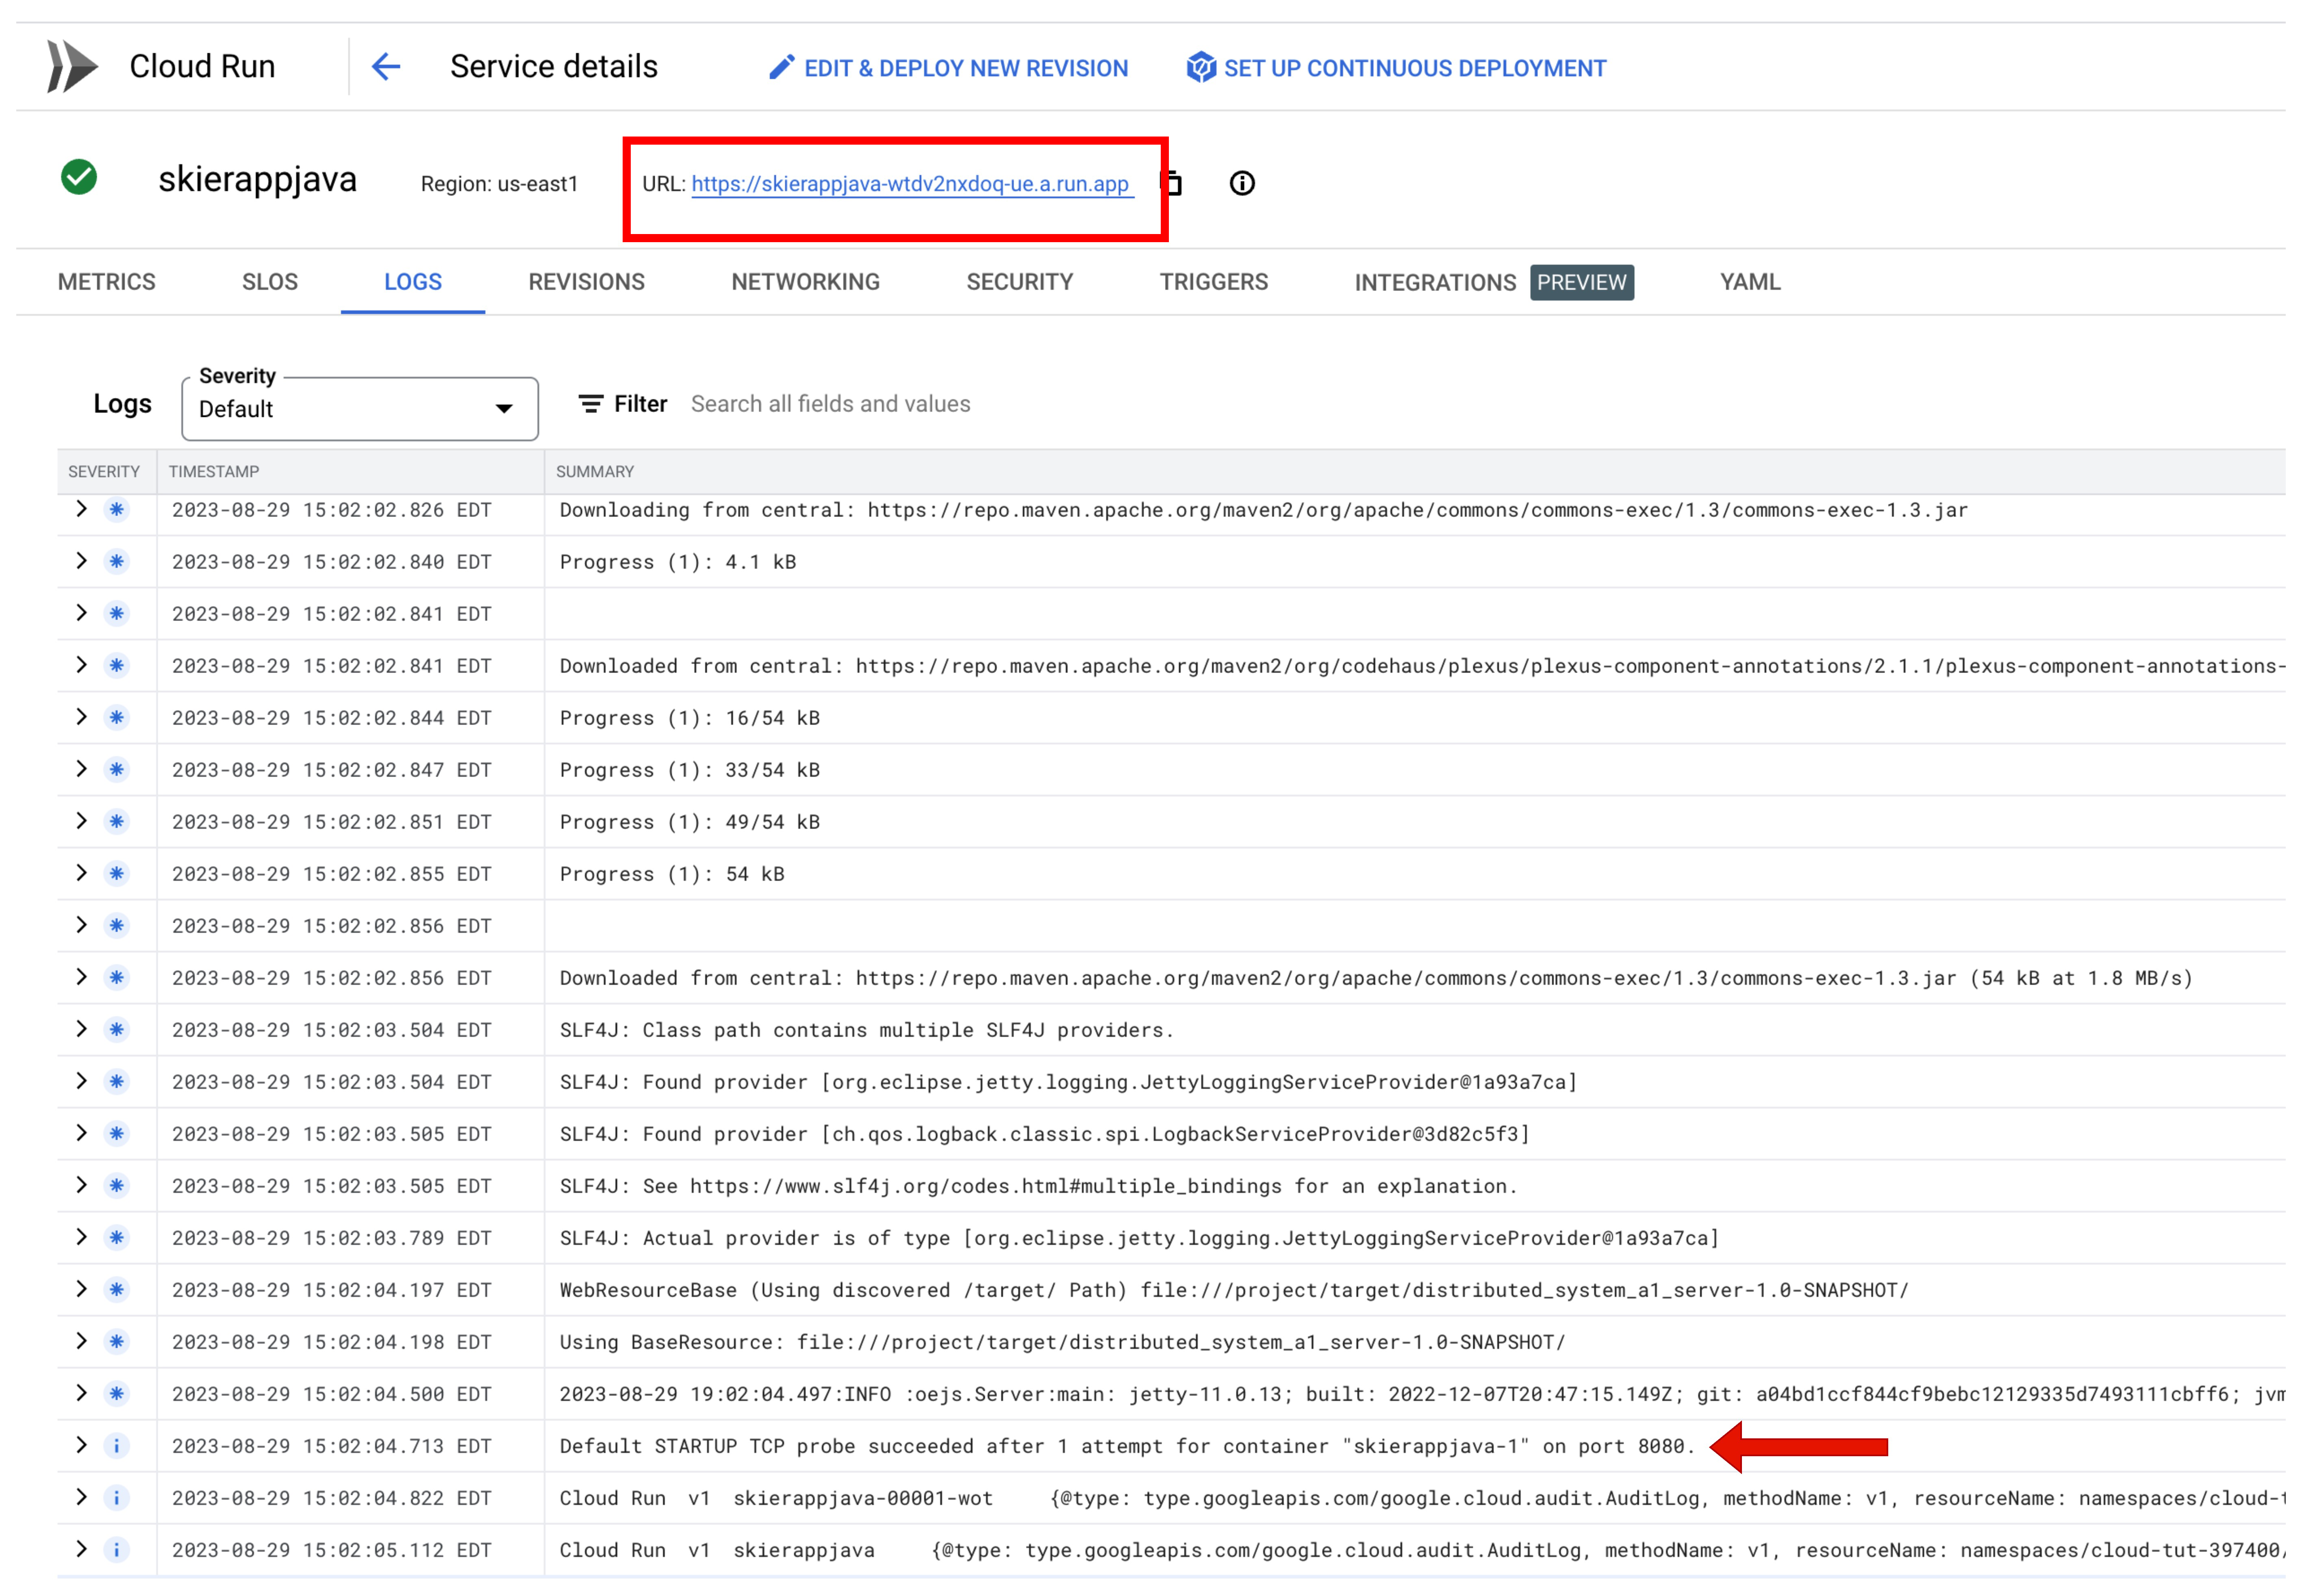
Task: Click the Cloud Run logo icon
Action: coord(72,67)
